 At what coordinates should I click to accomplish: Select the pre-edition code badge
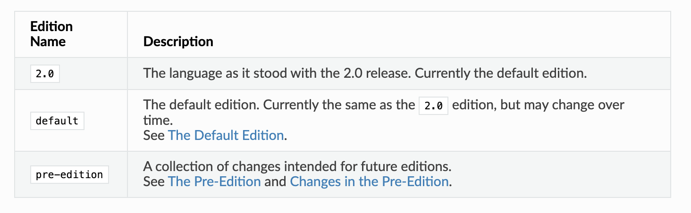coord(69,174)
